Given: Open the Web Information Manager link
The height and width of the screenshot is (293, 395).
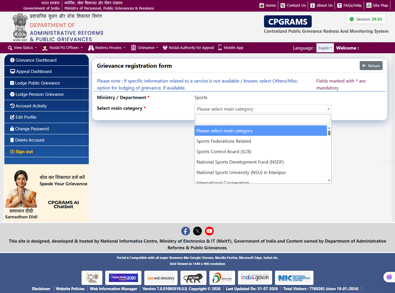Looking at the screenshot, I should click(114, 289).
